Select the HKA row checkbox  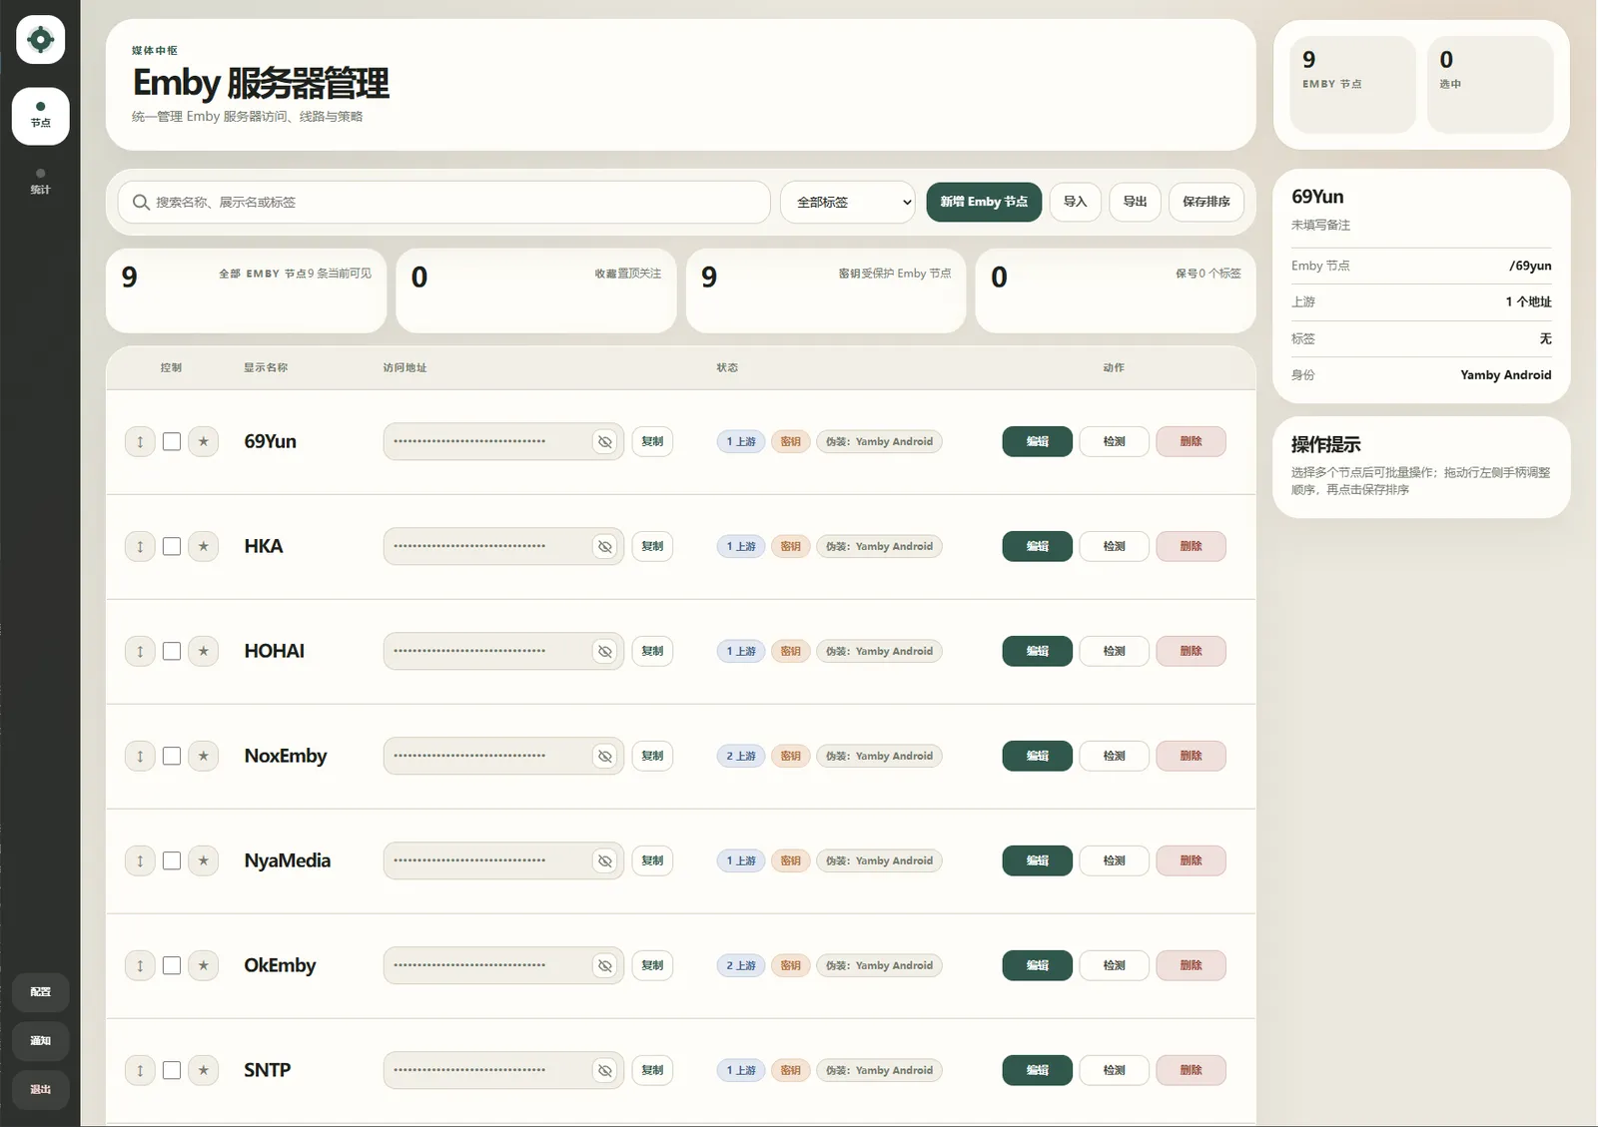tap(172, 546)
